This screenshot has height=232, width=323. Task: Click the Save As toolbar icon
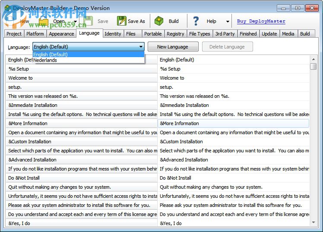(121, 21)
